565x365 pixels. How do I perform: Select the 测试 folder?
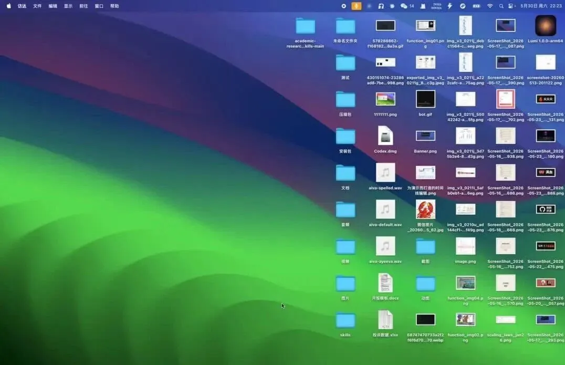[345, 63]
